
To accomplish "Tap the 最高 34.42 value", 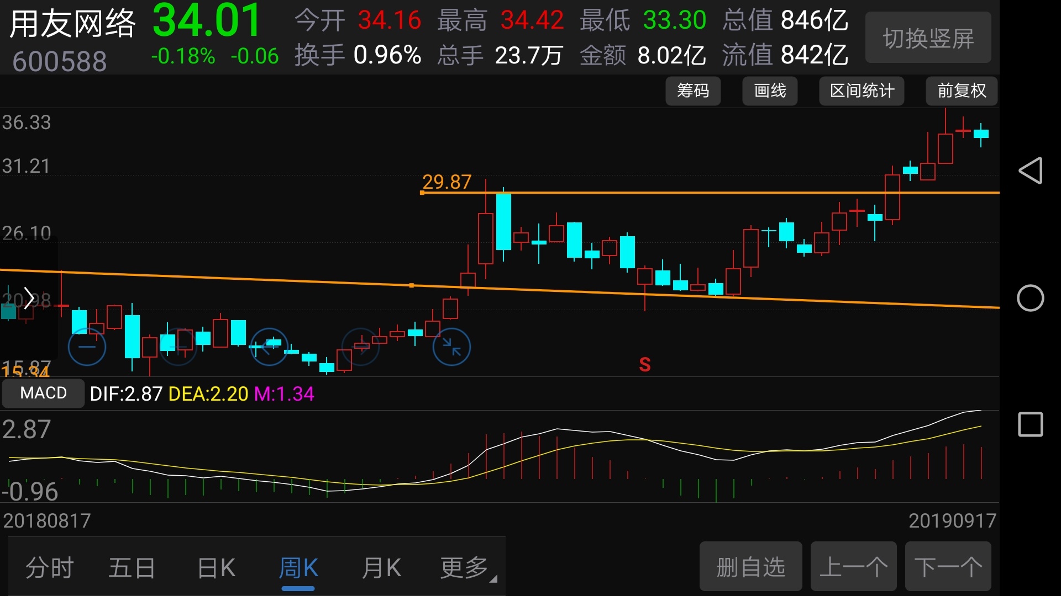I will (501, 20).
